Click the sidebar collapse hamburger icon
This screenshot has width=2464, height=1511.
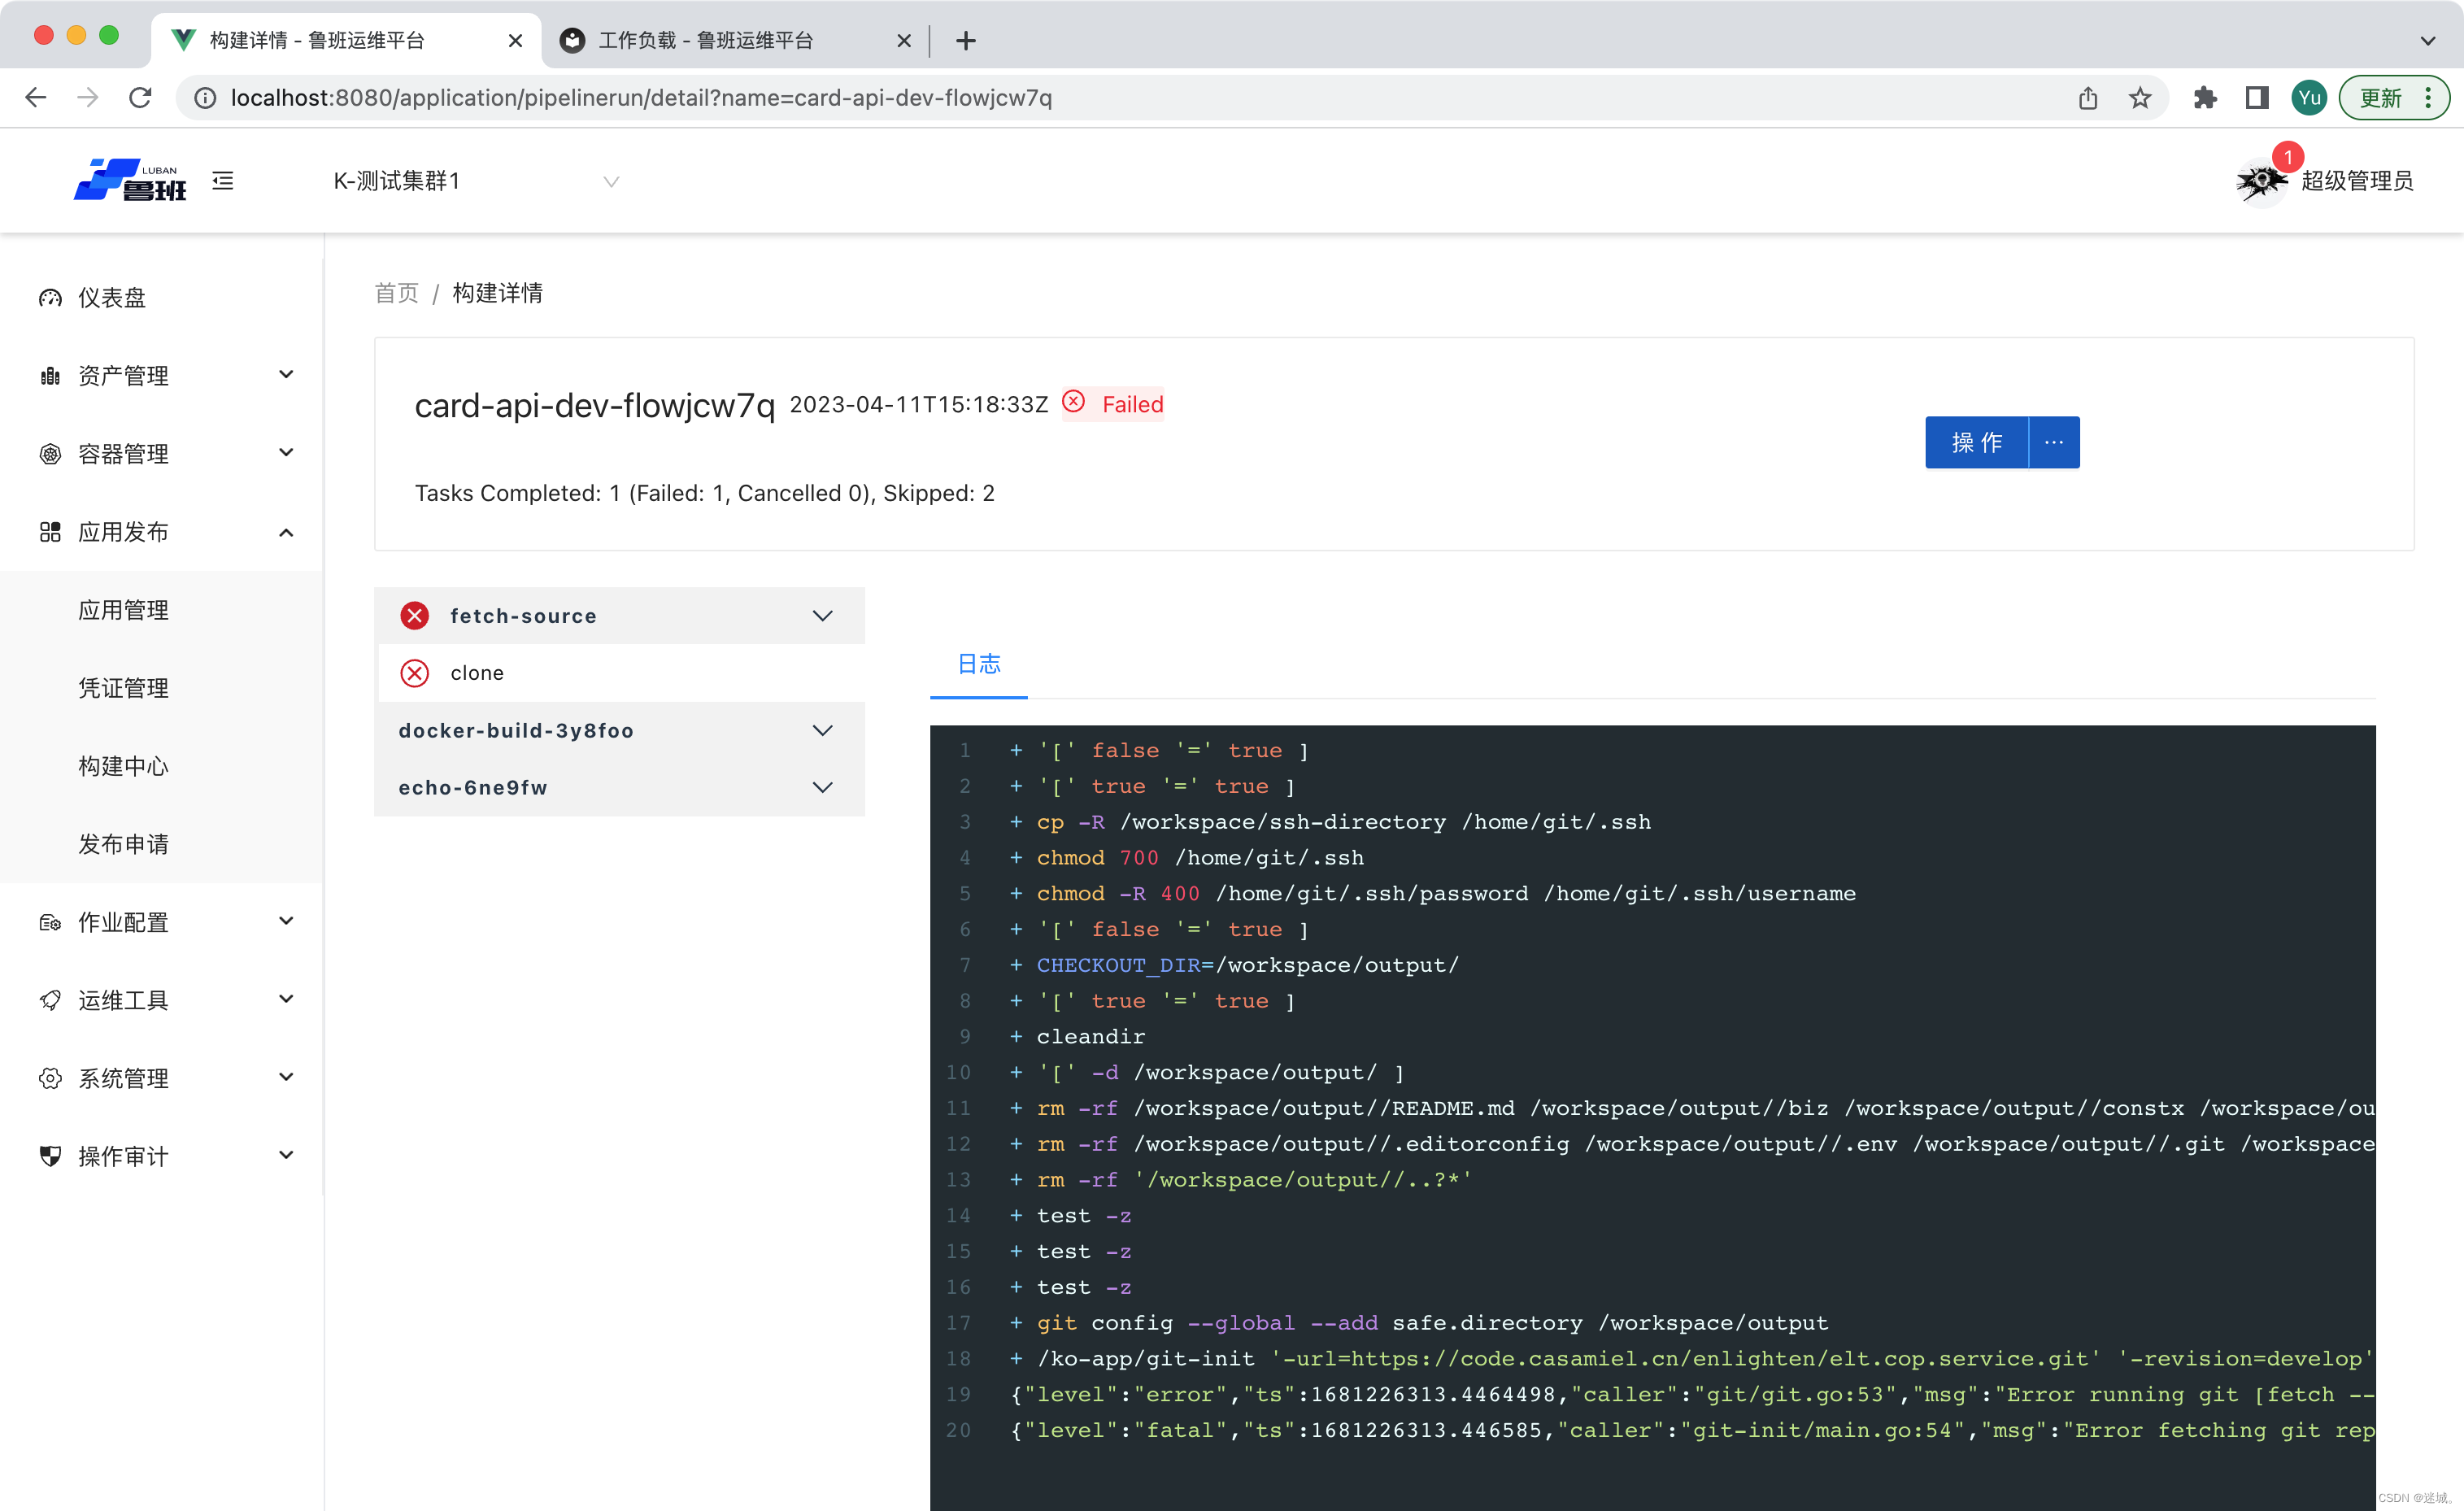click(x=223, y=181)
